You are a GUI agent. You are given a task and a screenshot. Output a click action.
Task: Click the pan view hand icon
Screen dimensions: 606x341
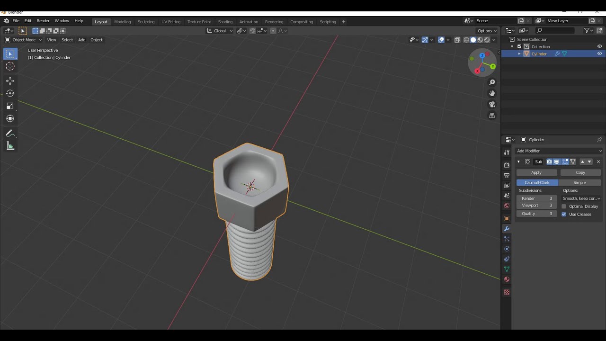[x=492, y=93]
